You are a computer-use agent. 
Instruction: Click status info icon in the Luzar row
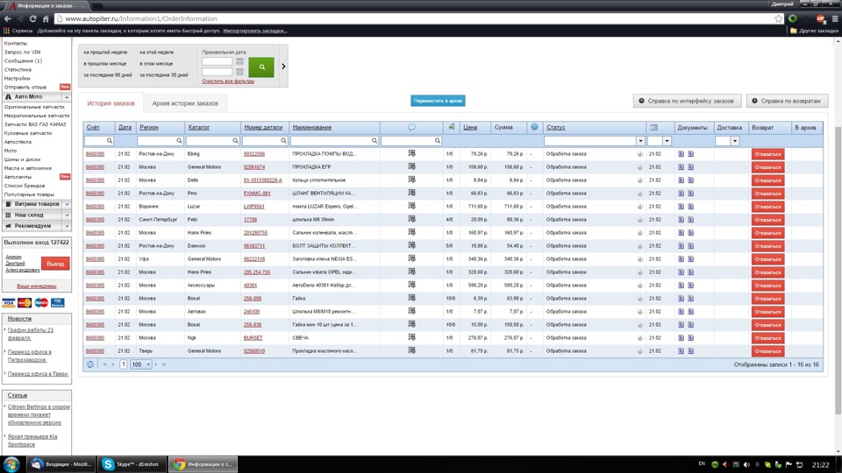[x=640, y=207]
